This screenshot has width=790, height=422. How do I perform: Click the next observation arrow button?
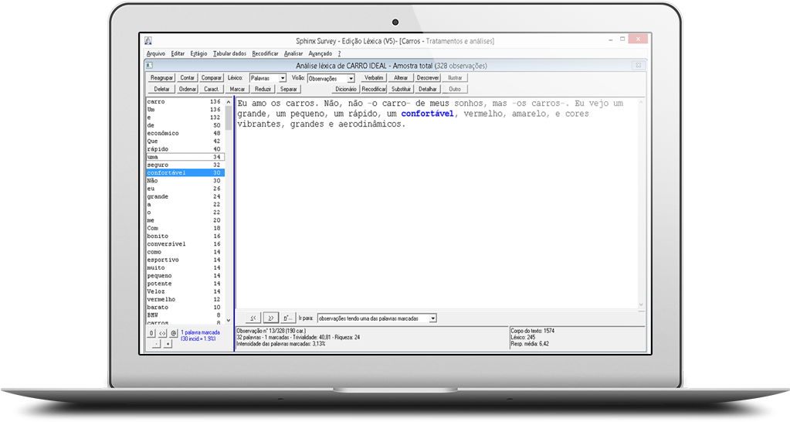(x=270, y=318)
